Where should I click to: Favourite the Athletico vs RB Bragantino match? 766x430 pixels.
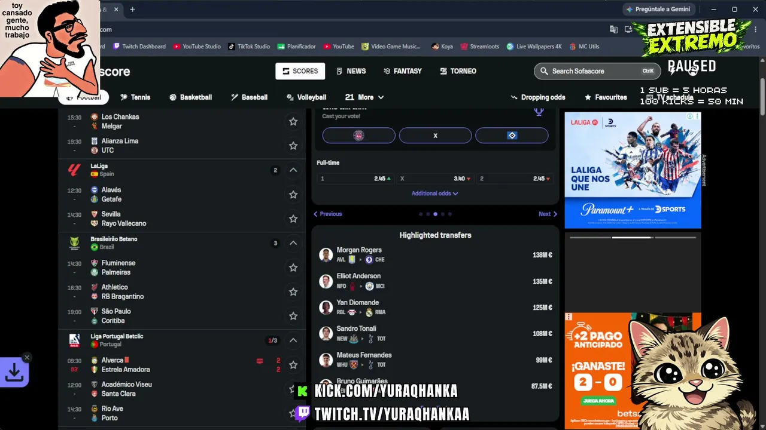coord(293,292)
